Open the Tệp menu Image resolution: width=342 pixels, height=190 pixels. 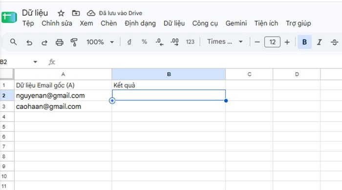coord(28,23)
